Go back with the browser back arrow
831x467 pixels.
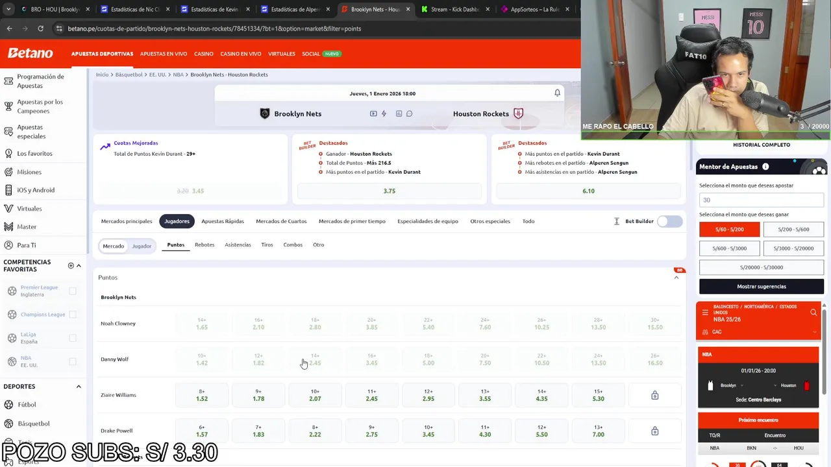point(9,29)
